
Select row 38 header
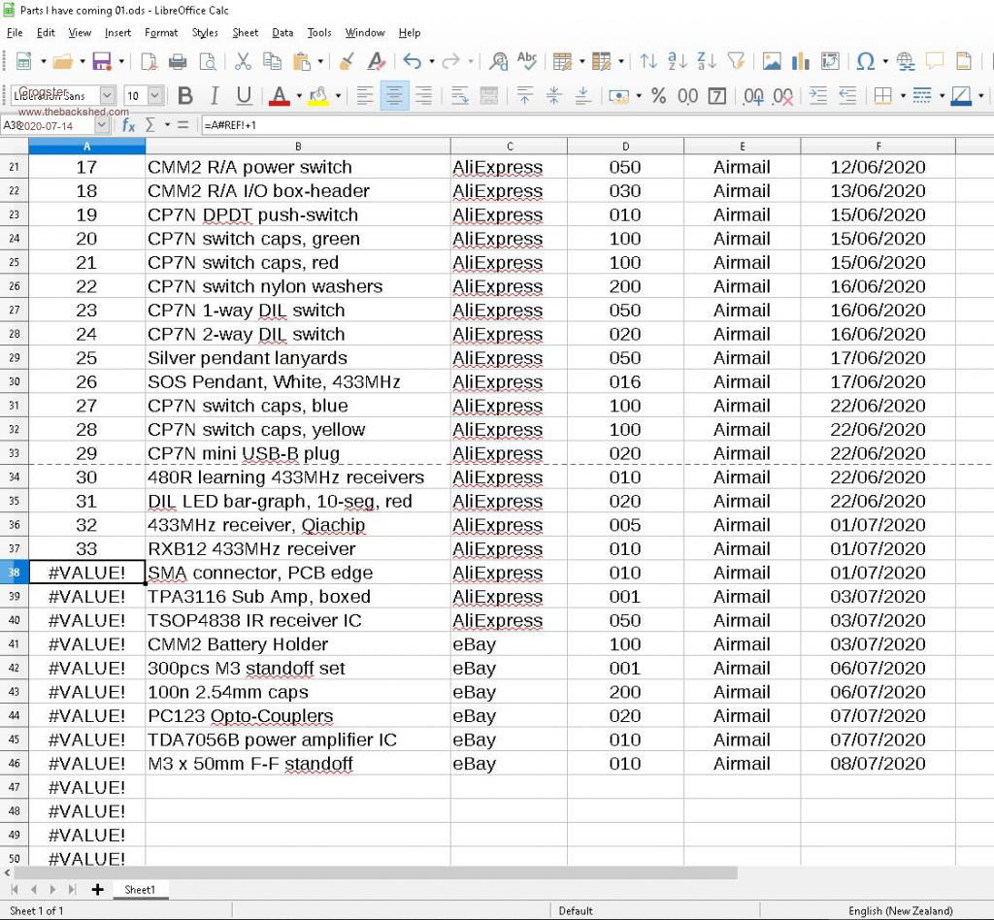pyautogui.click(x=14, y=573)
